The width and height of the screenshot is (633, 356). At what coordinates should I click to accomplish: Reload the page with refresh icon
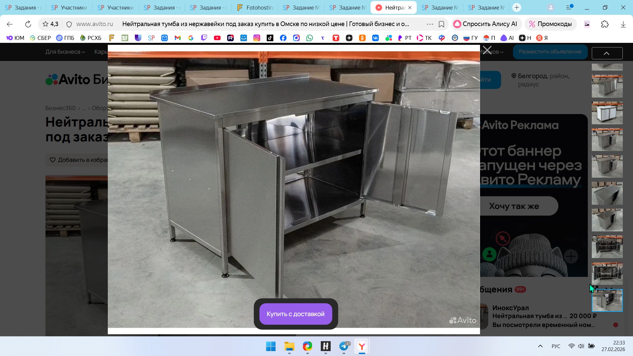pyautogui.click(x=28, y=24)
